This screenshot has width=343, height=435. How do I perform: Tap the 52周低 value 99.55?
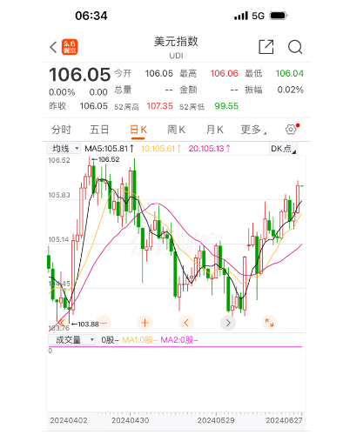(226, 106)
